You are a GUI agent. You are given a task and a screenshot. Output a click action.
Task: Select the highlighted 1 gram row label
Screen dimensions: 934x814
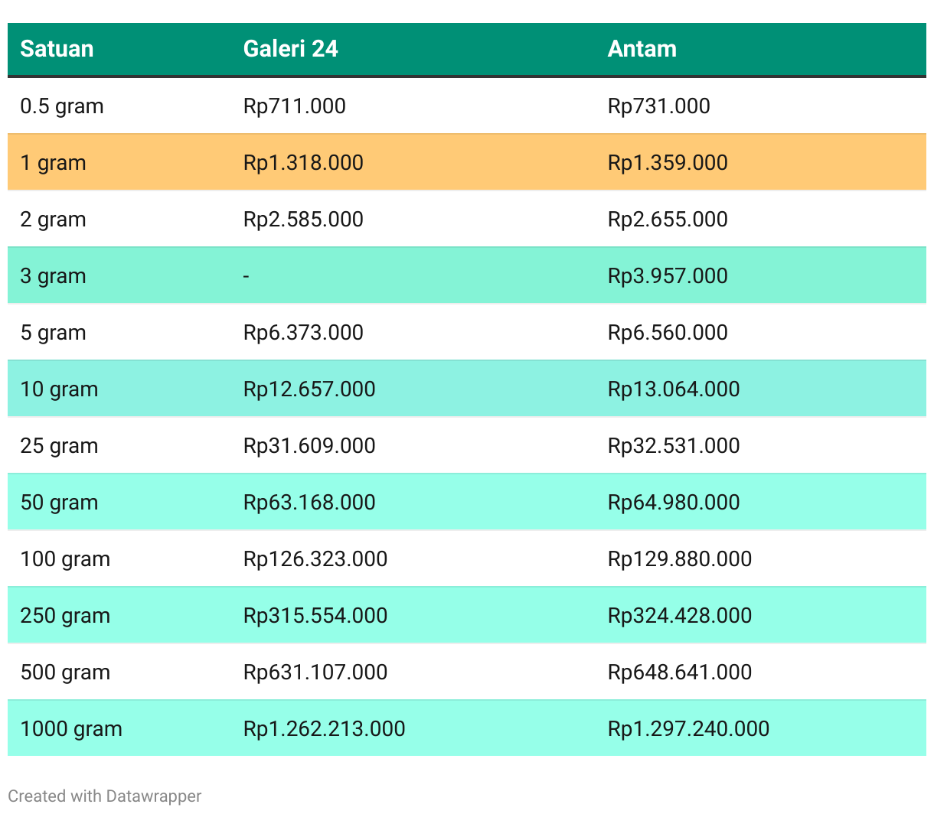[53, 163]
